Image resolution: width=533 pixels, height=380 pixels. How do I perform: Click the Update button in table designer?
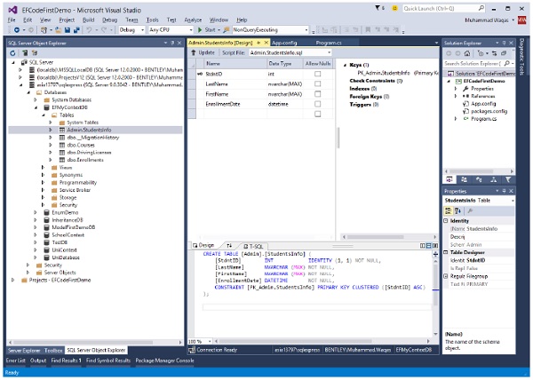pos(203,52)
